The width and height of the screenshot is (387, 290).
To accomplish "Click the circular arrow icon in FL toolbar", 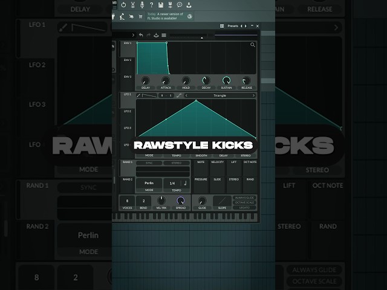I will click(x=123, y=5).
